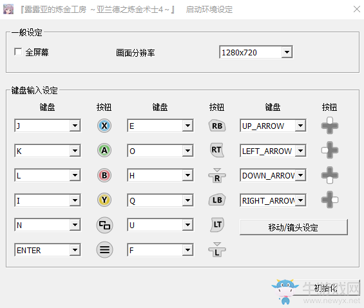
Task: Enable the 全屏幕 fullscreen checkbox
Action: 18,52
